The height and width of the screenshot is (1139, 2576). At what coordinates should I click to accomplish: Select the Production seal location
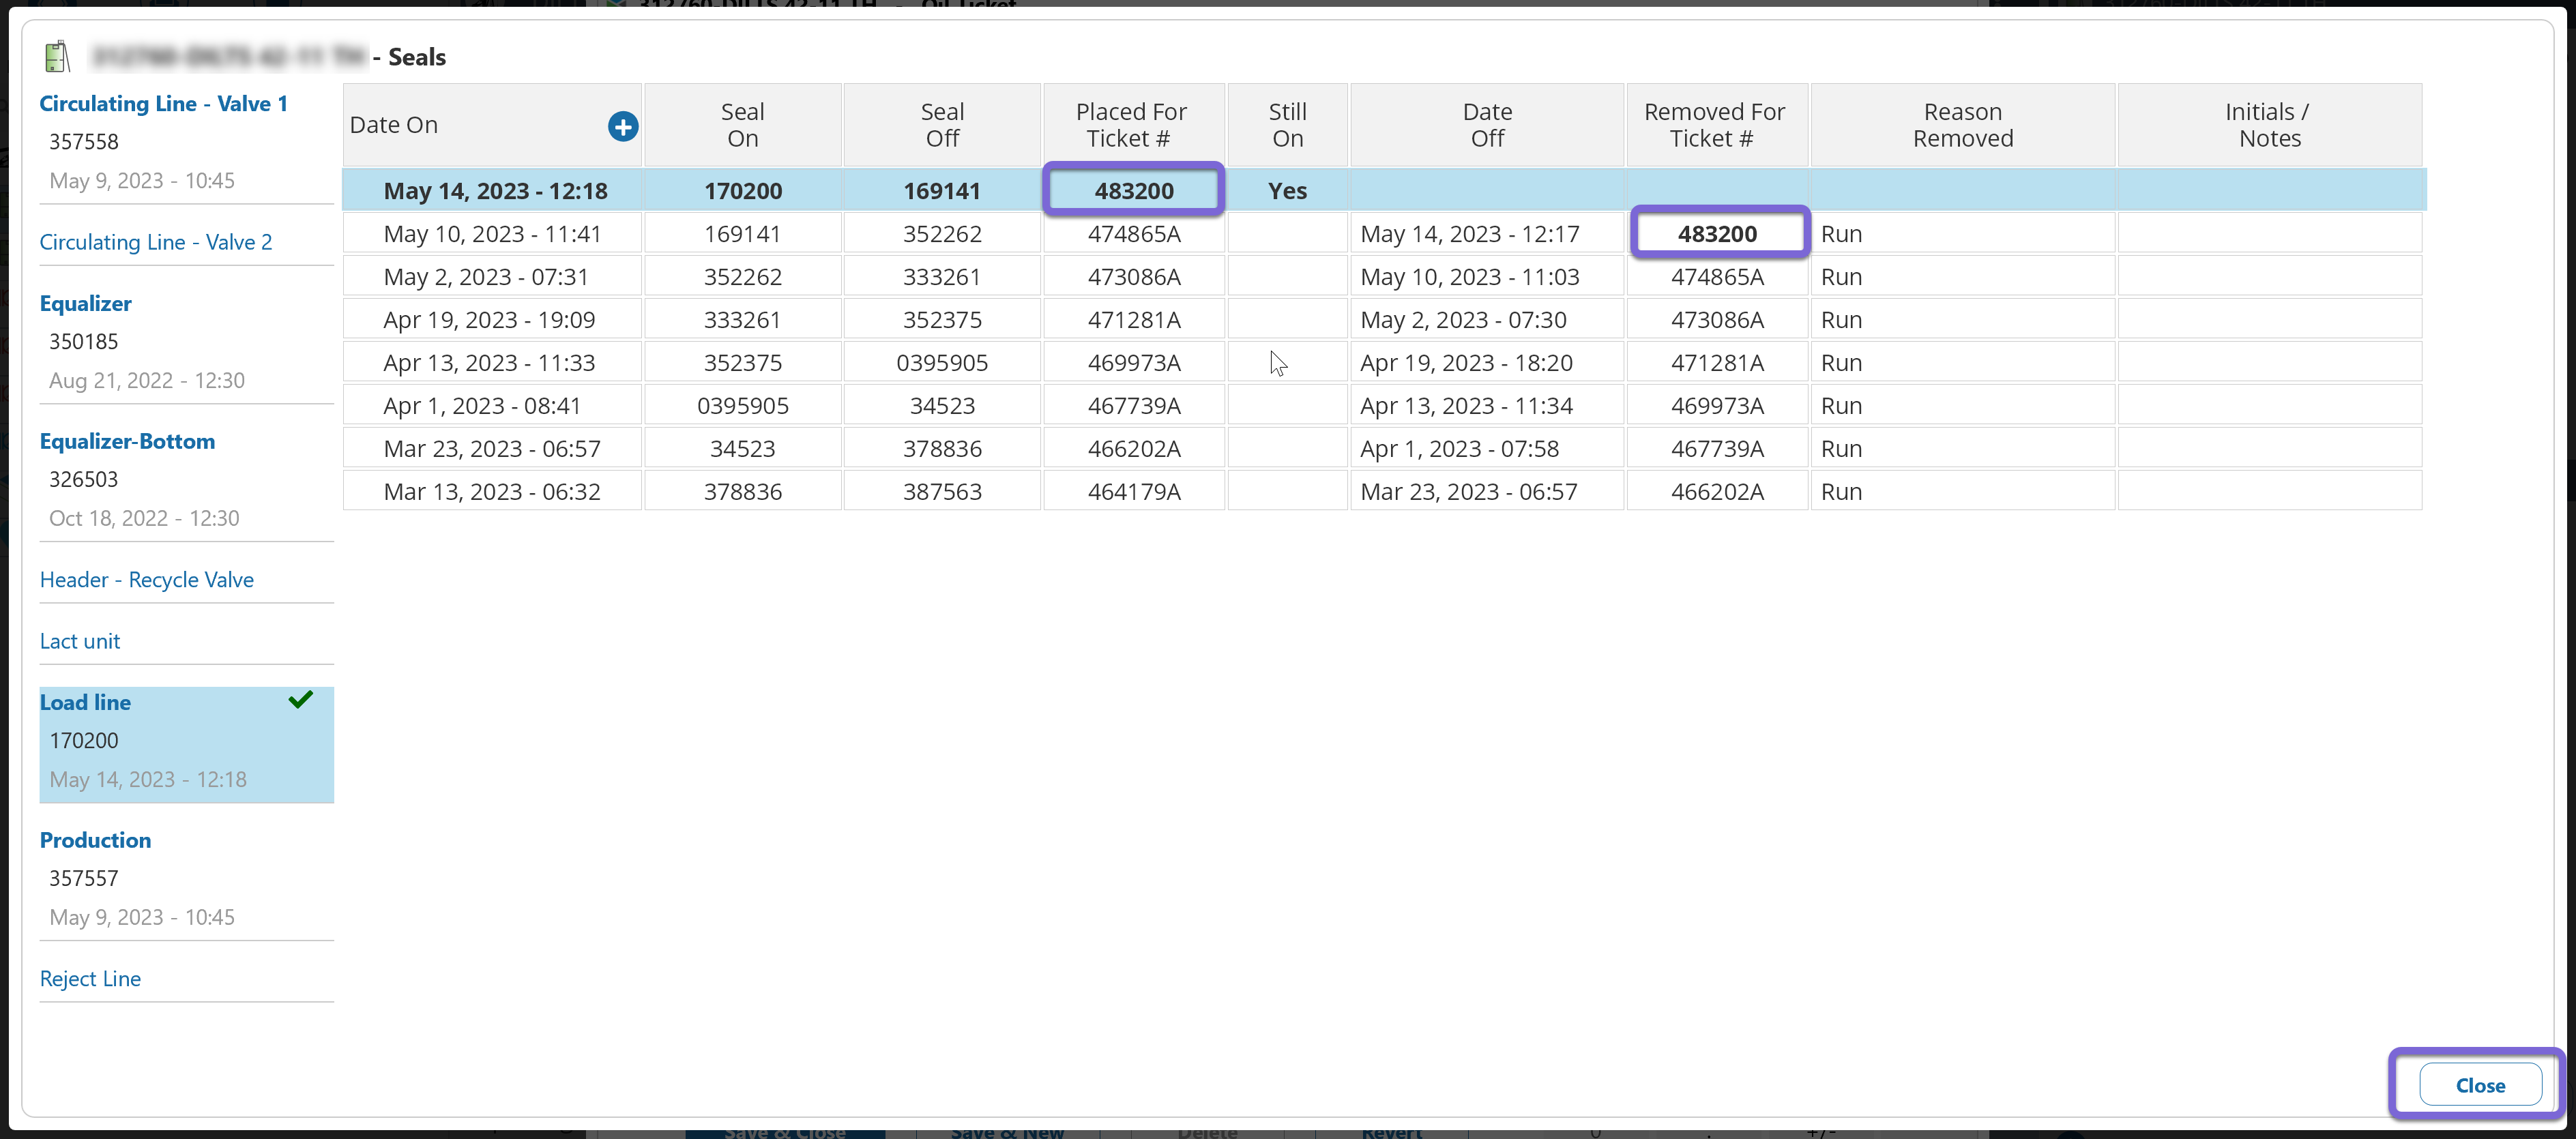pyautogui.click(x=95, y=840)
